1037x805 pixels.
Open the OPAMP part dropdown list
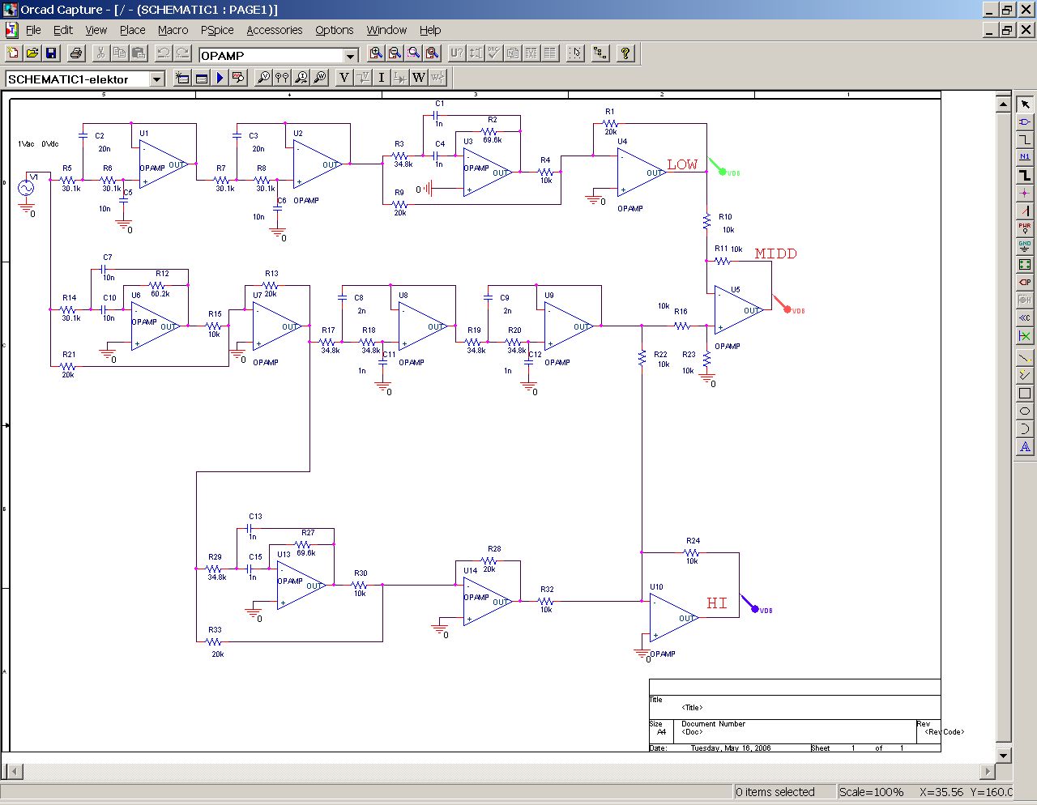point(351,56)
